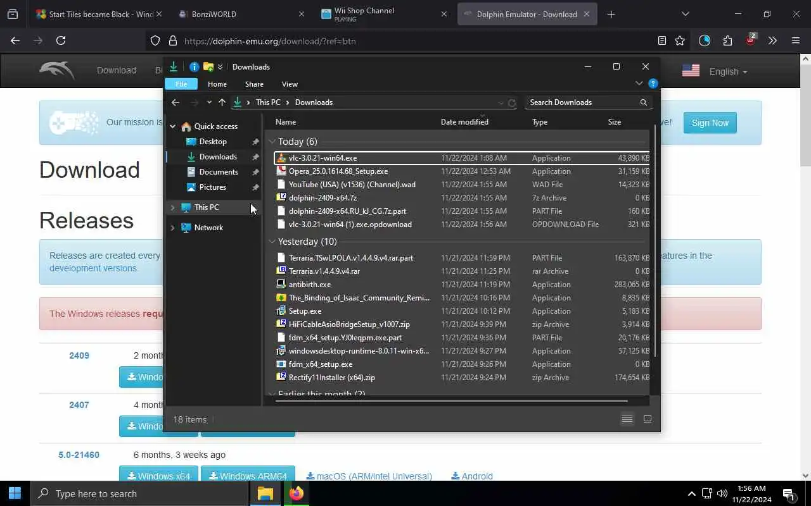Sort files by Date modified column
The height and width of the screenshot is (506, 811).
point(464,122)
